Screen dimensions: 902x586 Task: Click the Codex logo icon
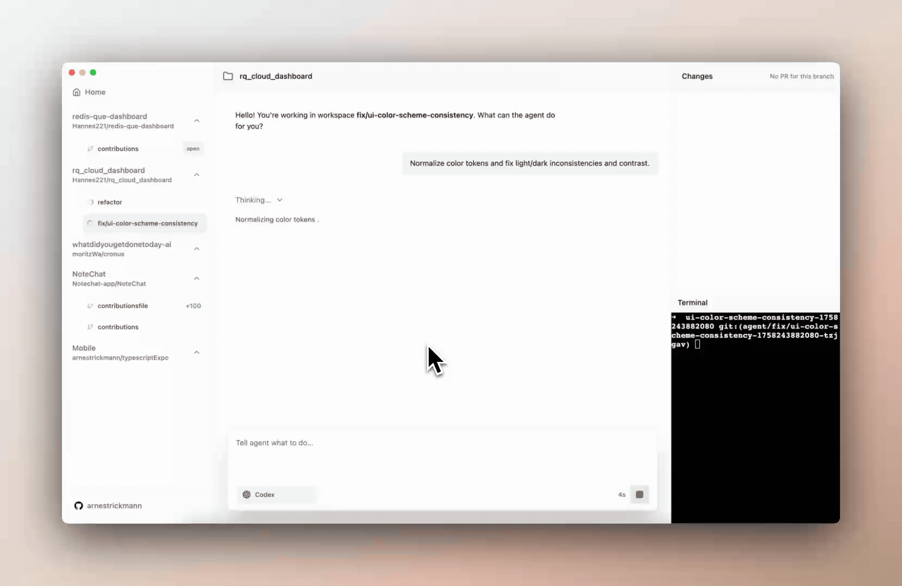click(x=247, y=494)
